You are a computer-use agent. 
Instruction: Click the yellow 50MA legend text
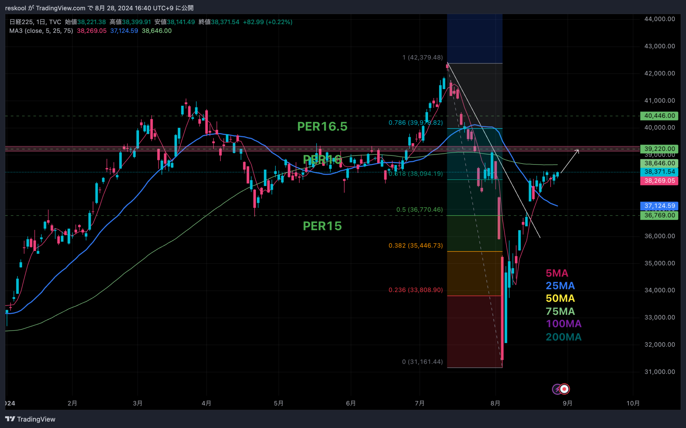coord(560,298)
